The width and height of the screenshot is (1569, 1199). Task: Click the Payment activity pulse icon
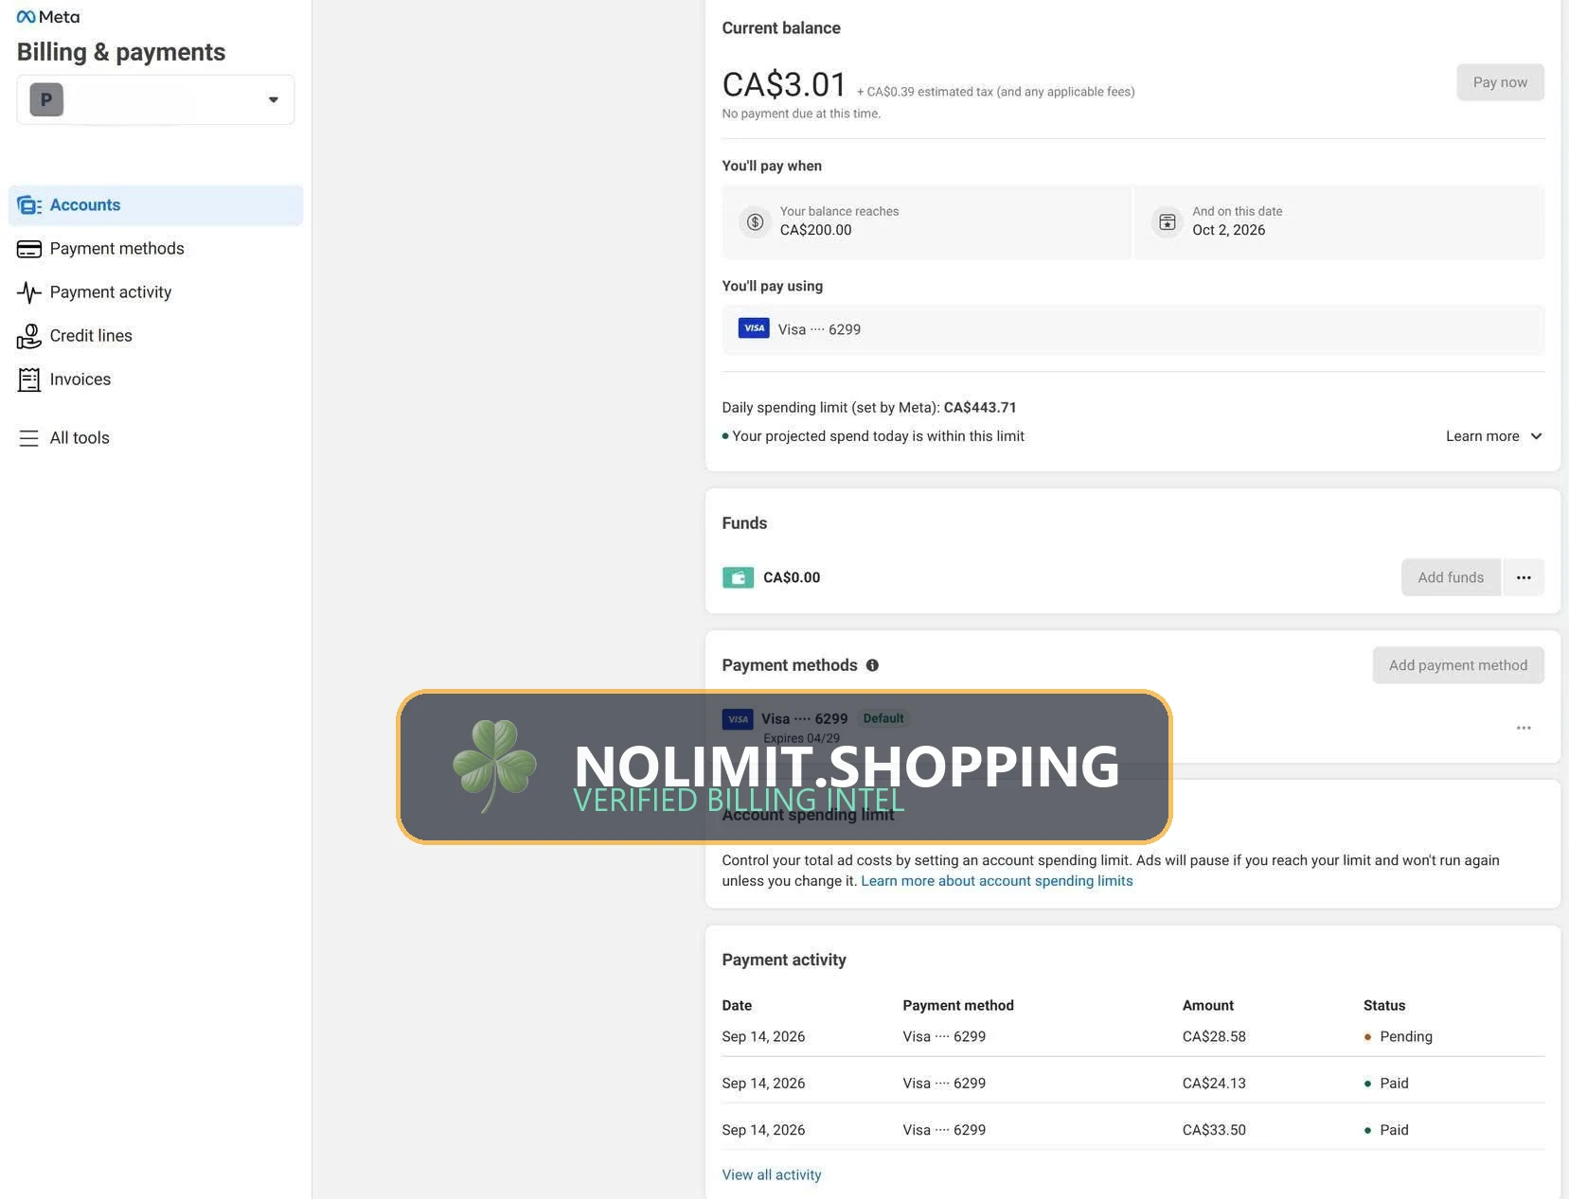[29, 292]
